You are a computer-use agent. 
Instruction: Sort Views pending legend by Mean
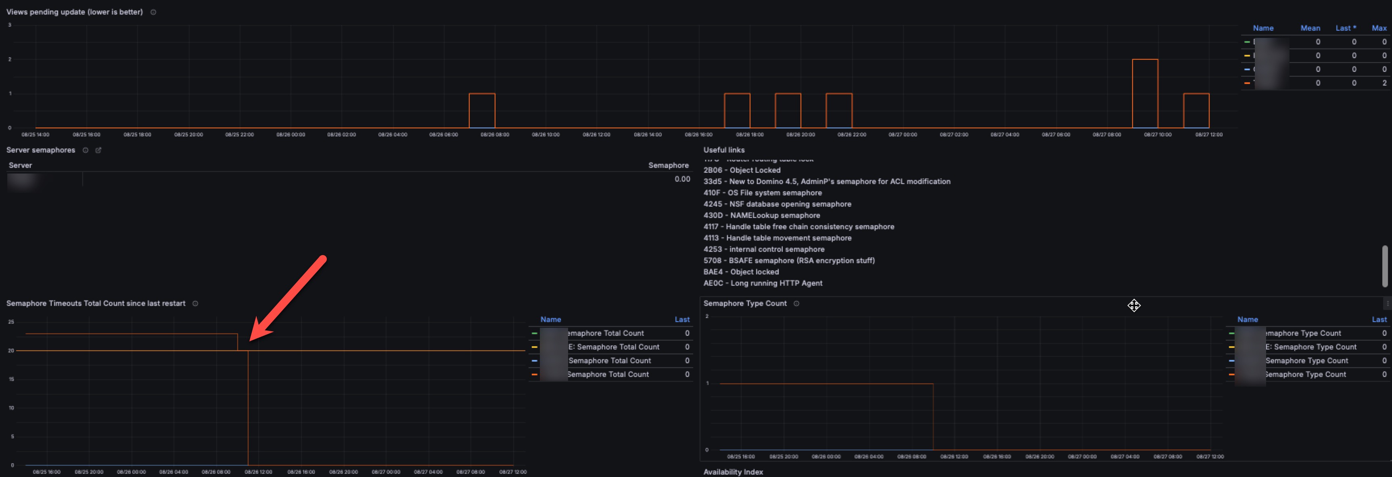(x=1310, y=28)
